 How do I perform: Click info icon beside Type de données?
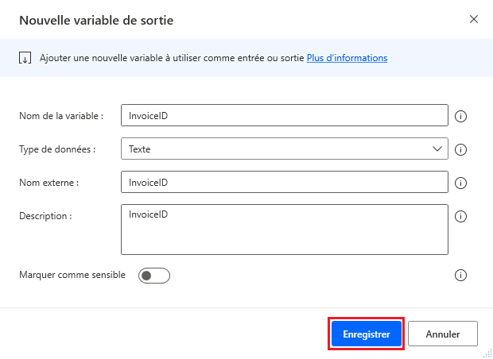coord(460,149)
